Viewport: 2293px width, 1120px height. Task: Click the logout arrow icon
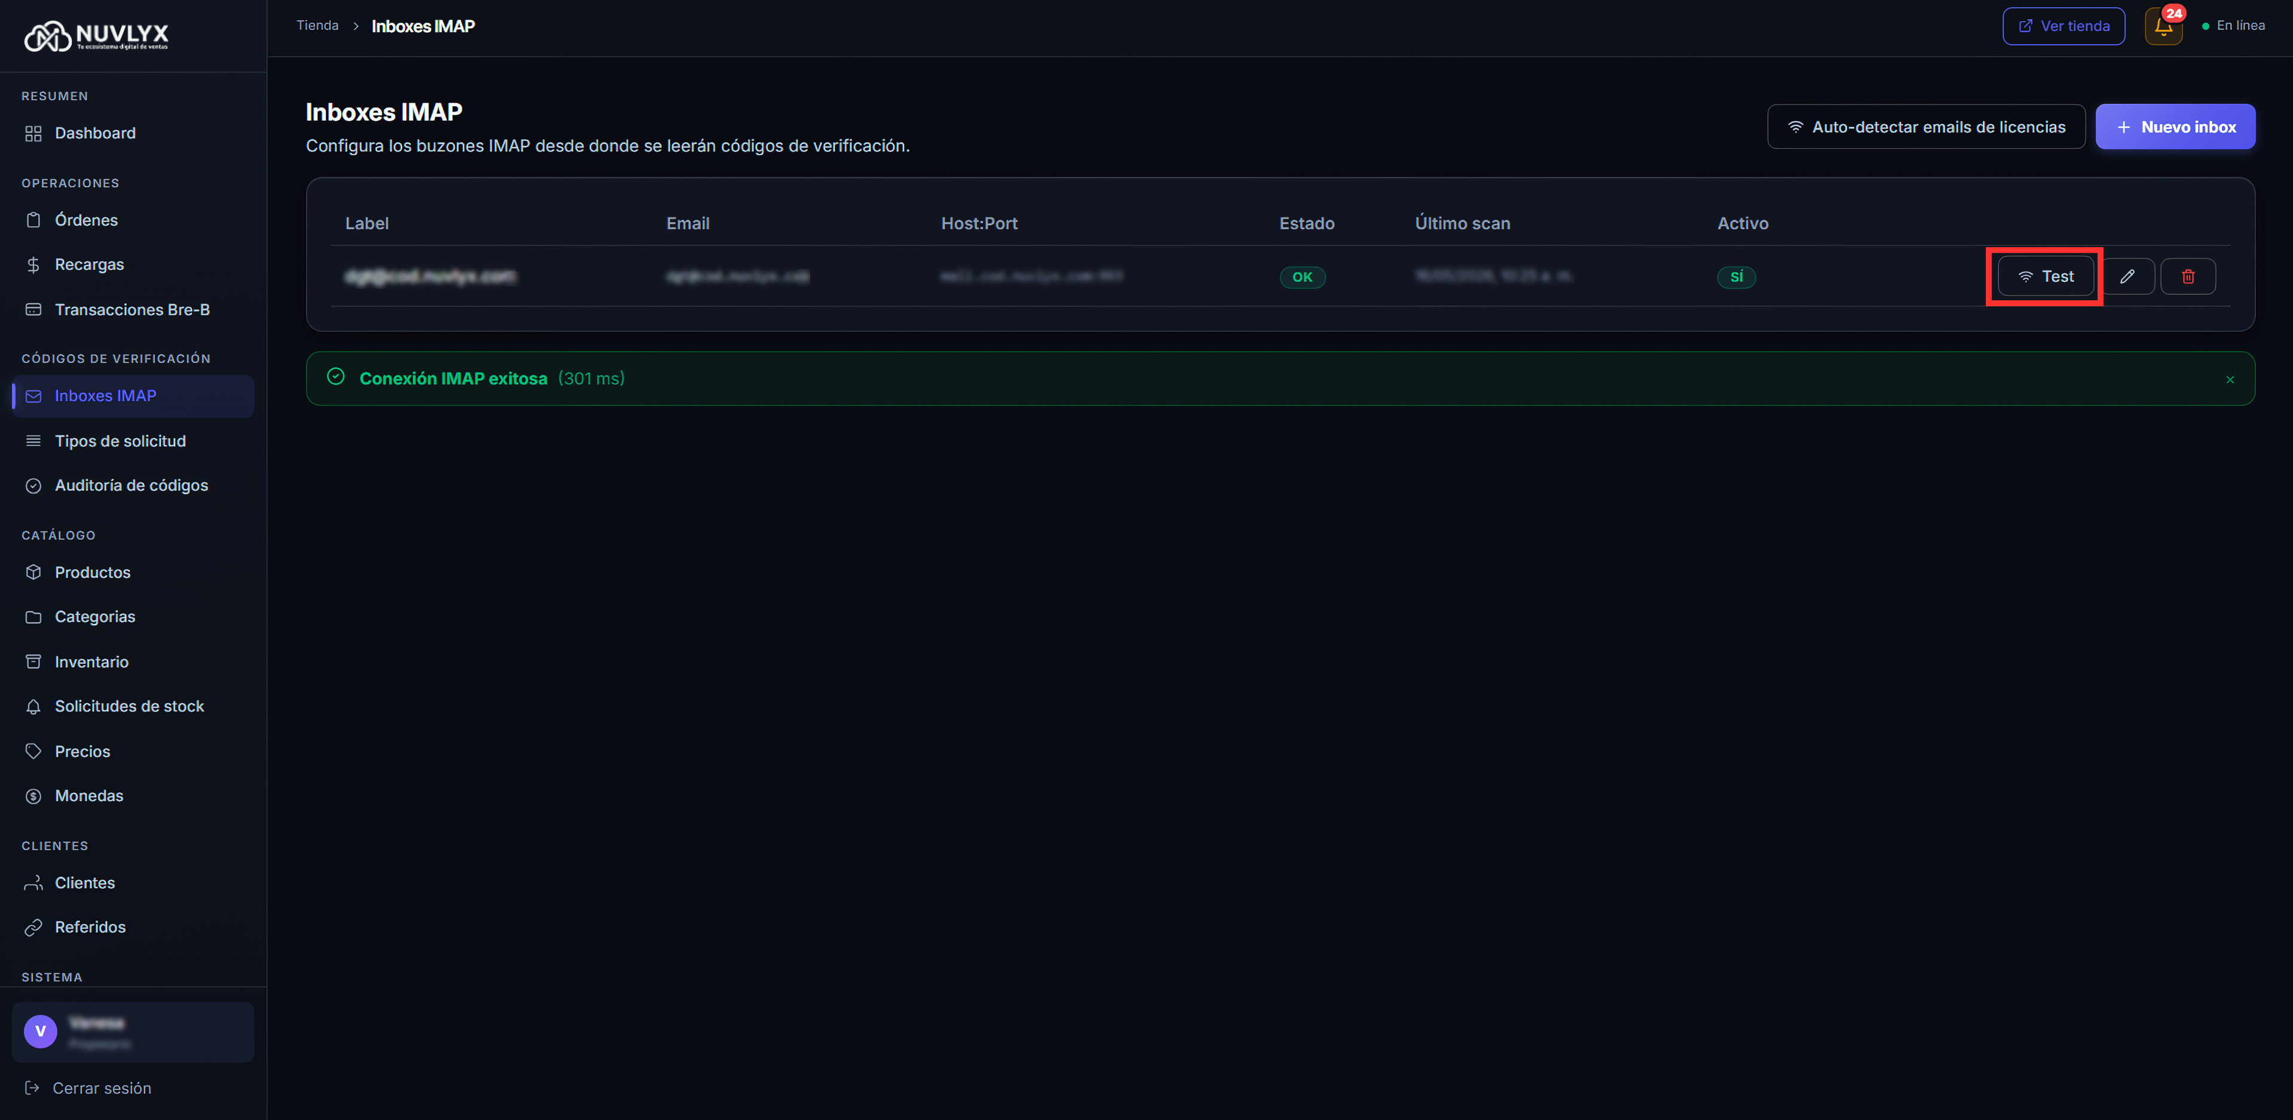[x=32, y=1088]
